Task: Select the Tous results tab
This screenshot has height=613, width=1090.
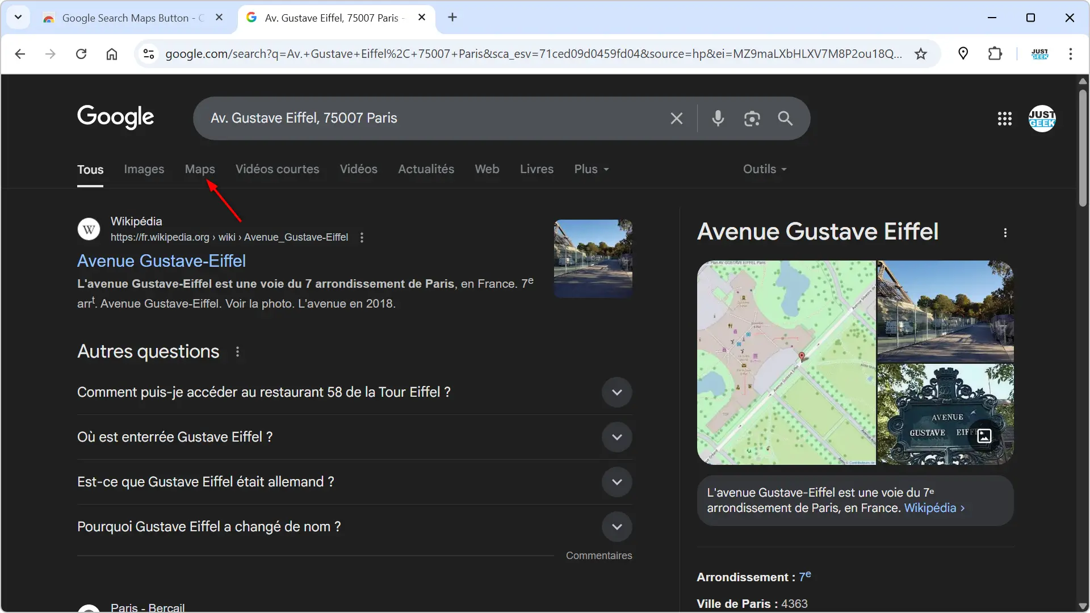Action: (x=90, y=170)
